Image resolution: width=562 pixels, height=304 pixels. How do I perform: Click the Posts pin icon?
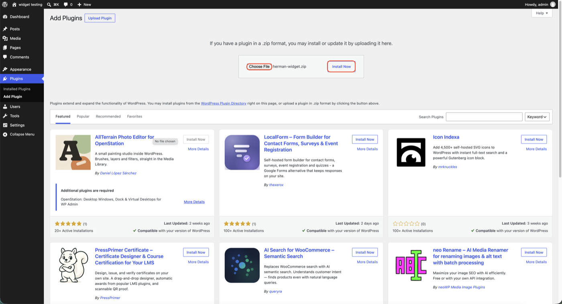5,29
